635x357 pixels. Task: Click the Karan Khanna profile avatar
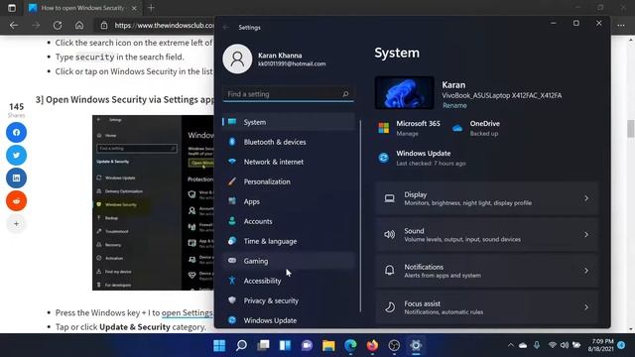(237, 59)
